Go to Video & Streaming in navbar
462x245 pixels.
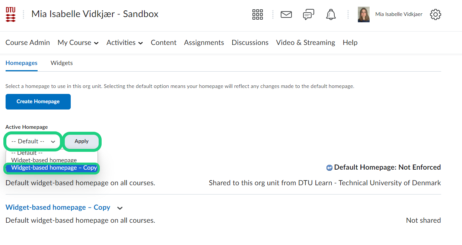click(305, 43)
